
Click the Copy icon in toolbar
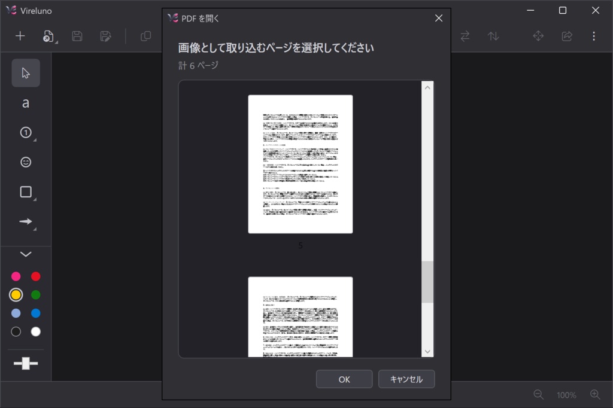146,36
